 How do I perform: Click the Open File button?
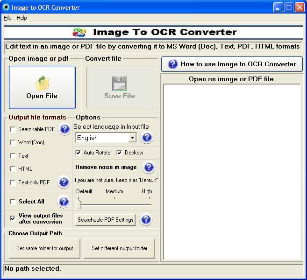point(42,87)
